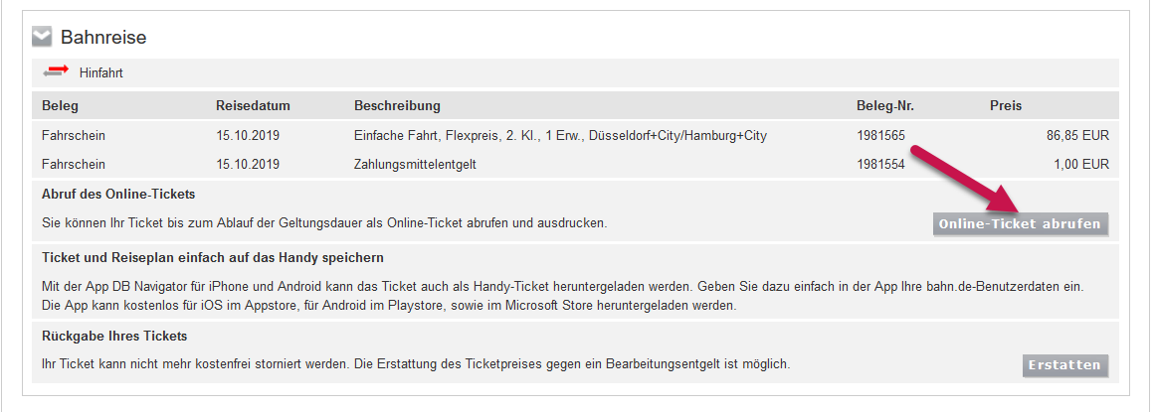Click the Hinfahrt label
This screenshot has height=412, width=1157.
pos(101,73)
